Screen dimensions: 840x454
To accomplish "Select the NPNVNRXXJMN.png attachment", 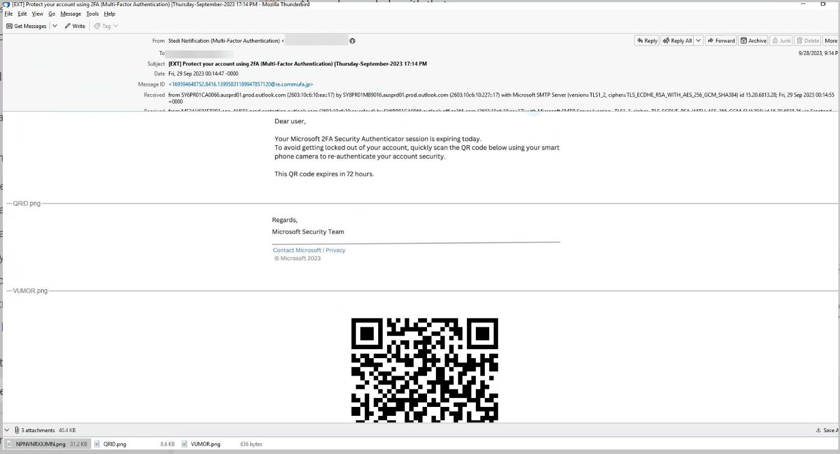I will tap(47, 444).
